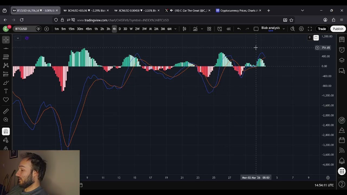Toggle magnet mode on the toolbar
This screenshot has width=347, height=195.
pyautogui.click(x=6, y=132)
